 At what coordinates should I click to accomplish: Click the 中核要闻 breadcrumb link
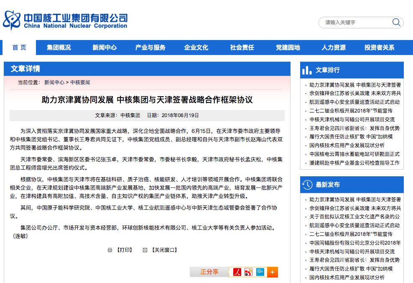[x=80, y=83]
